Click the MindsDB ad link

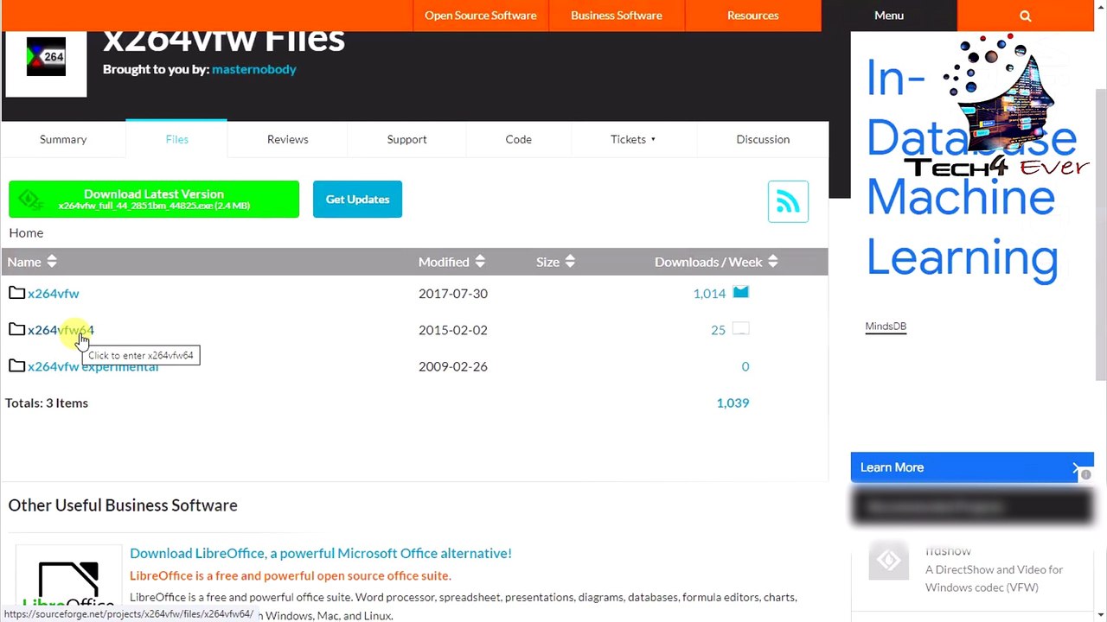pos(886,327)
